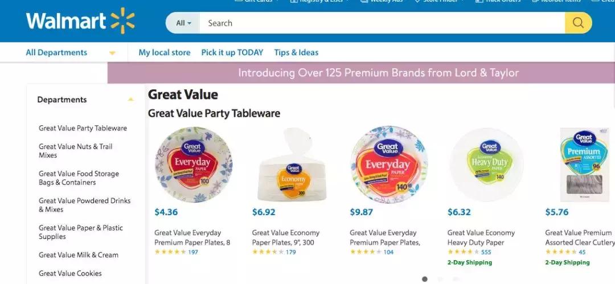
Task: Click into the Search text field
Action: [382, 23]
